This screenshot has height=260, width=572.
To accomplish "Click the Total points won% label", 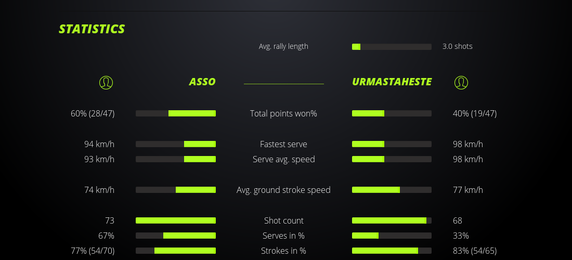I will pyautogui.click(x=283, y=113).
